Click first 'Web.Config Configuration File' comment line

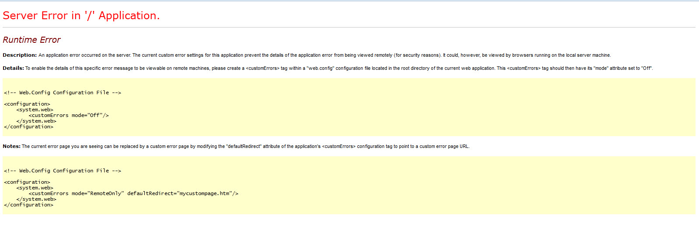tap(63, 93)
